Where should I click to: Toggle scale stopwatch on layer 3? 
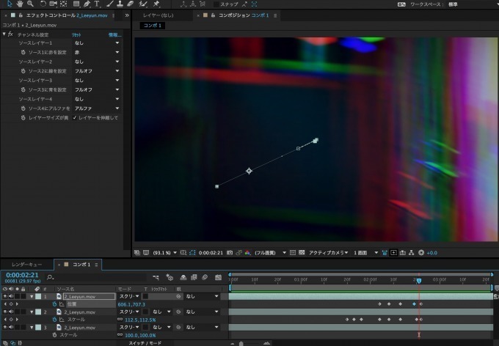[54, 335]
